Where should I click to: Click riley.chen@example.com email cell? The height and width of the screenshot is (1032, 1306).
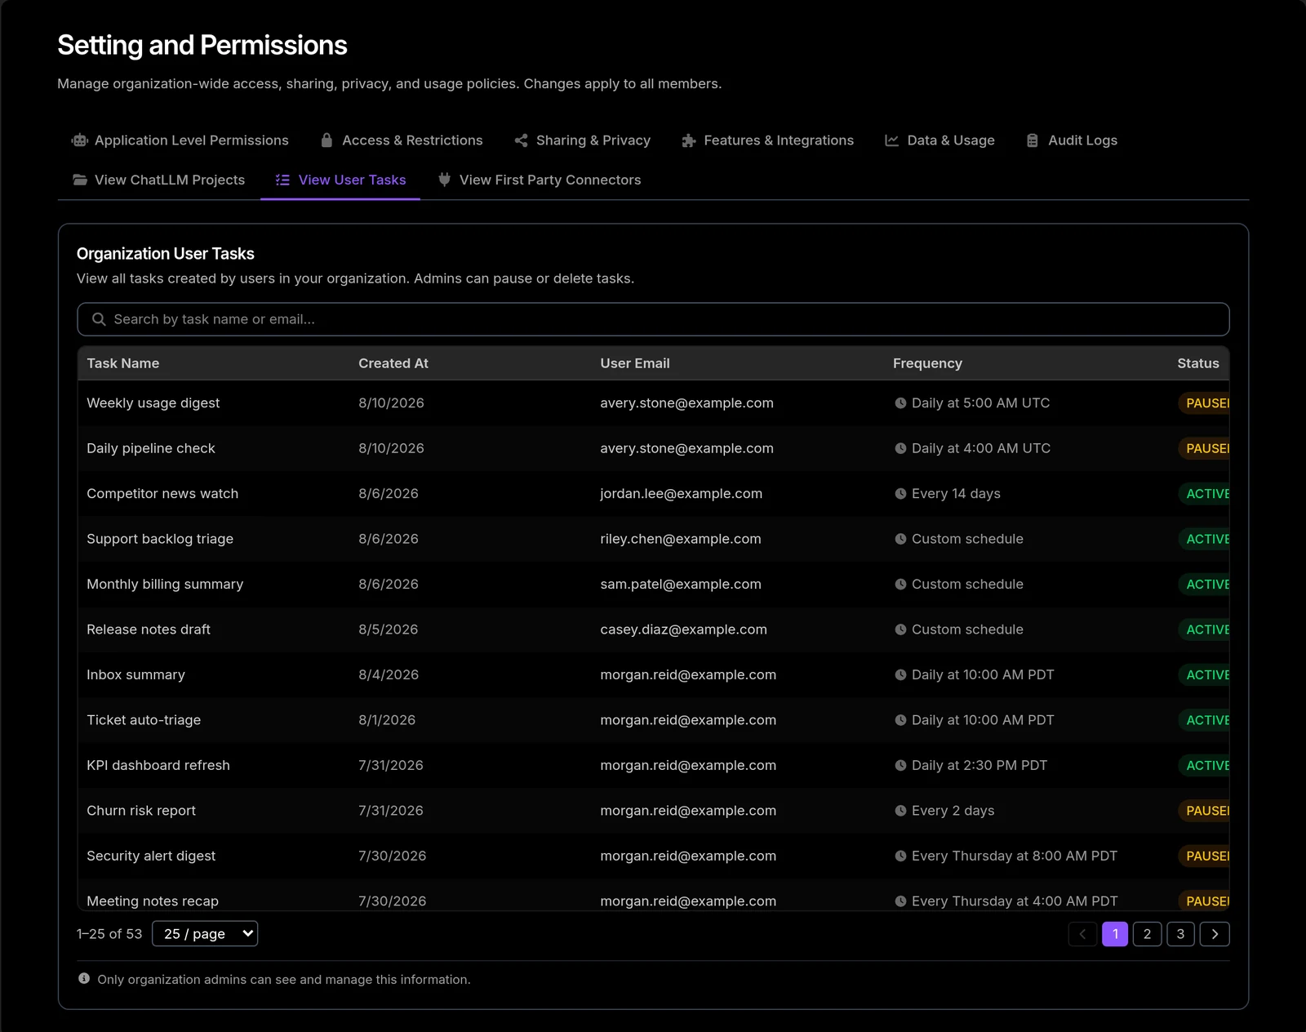681,539
